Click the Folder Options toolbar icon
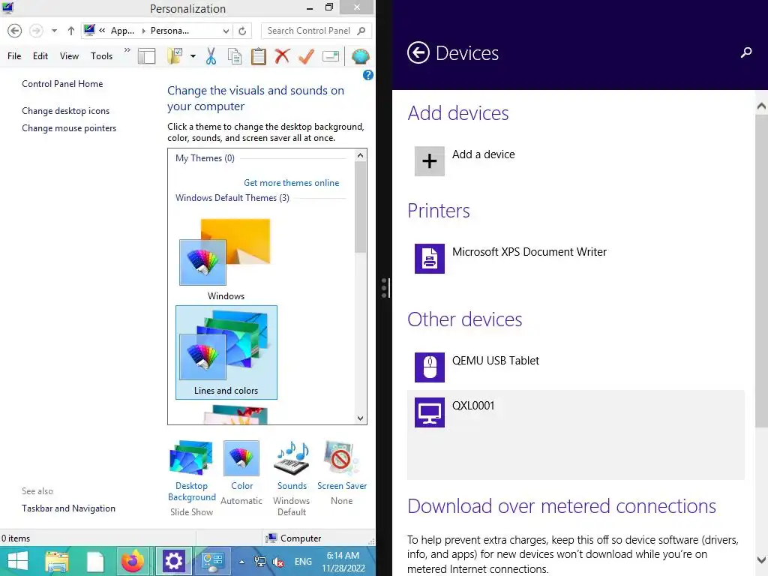Screen dimensions: 768x576 174,56
